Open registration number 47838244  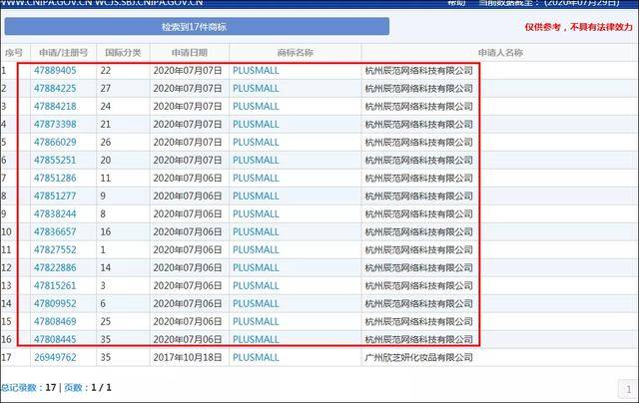pyautogui.click(x=55, y=213)
